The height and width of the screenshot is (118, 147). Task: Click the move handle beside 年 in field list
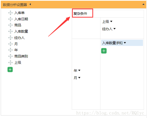coord(10,50)
